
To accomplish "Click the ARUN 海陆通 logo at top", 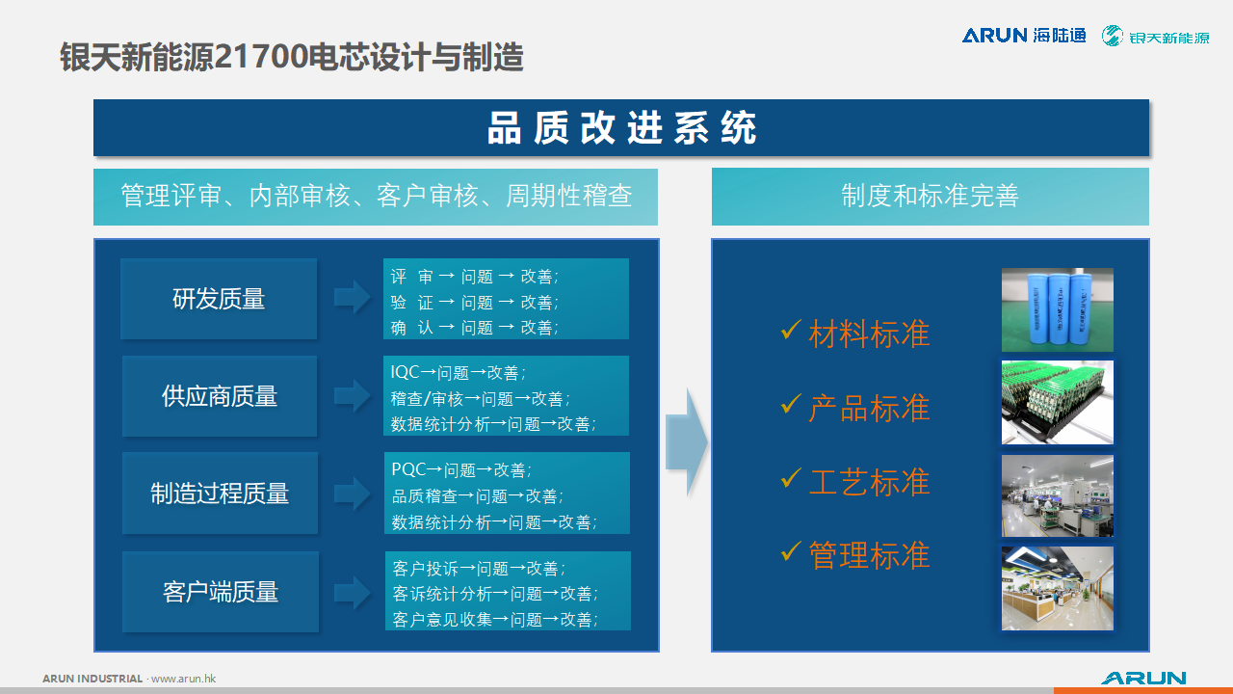I will (1024, 36).
